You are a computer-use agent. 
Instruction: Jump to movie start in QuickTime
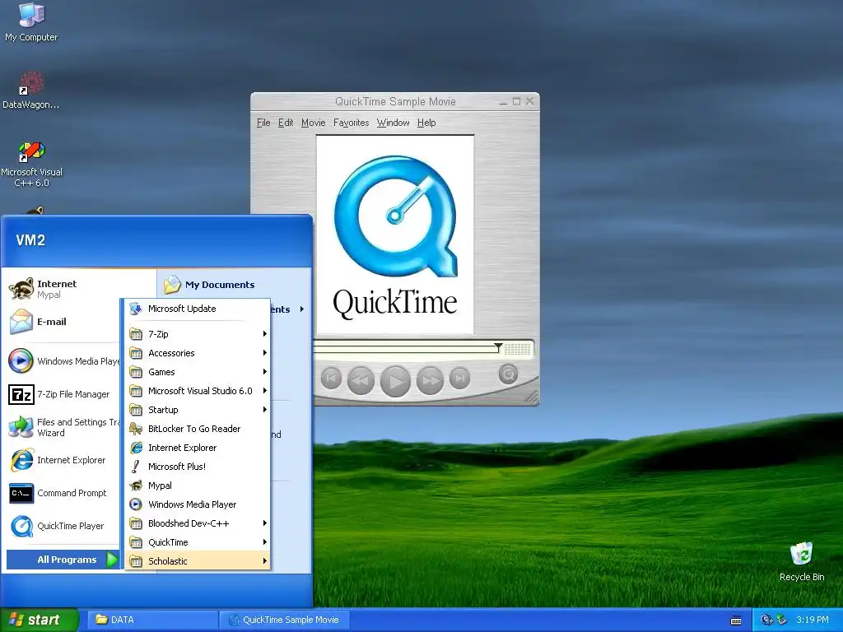pyautogui.click(x=331, y=379)
